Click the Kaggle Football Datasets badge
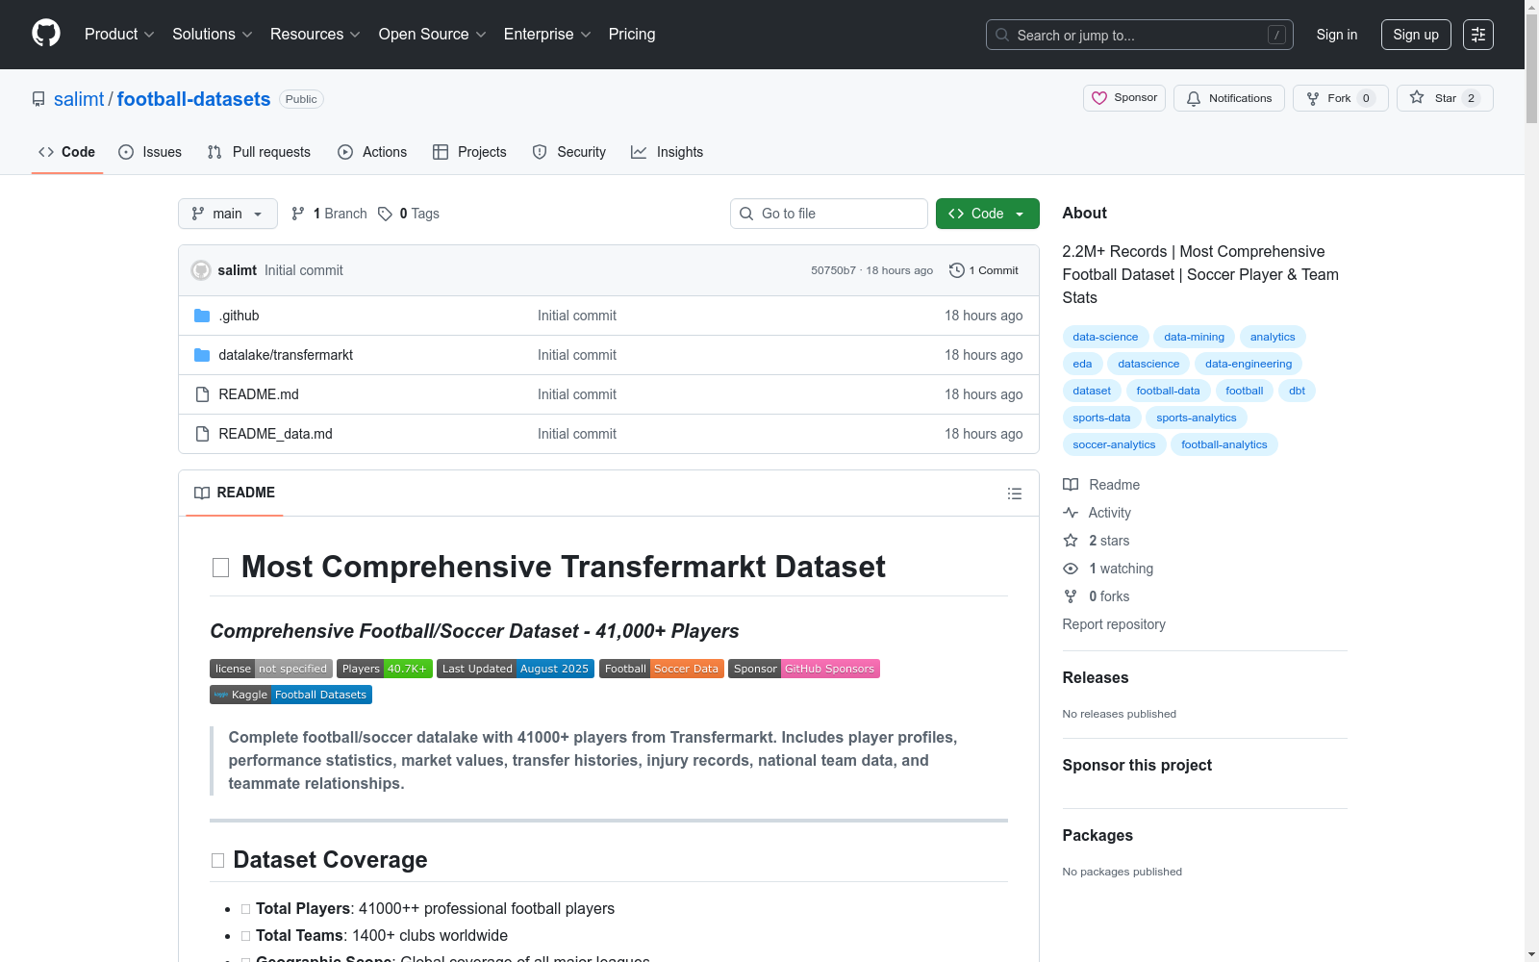This screenshot has width=1539, height=962. pos(290,695)
